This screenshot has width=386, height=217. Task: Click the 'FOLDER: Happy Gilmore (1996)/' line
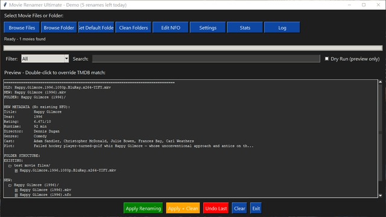pyautogui.click(x=35, y=97)
